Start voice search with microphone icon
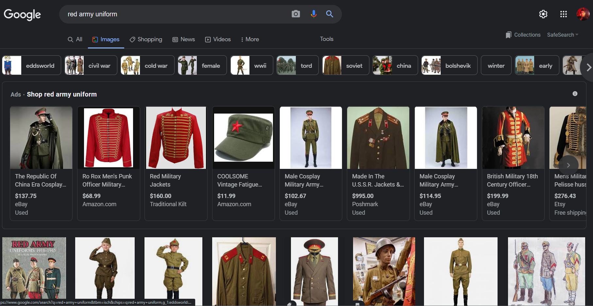593x306 pixels. 313,14
